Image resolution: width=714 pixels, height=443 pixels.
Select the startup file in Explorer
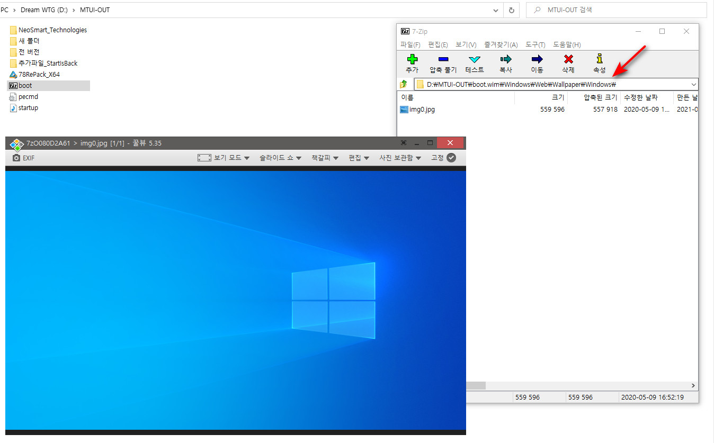point(24,108)
